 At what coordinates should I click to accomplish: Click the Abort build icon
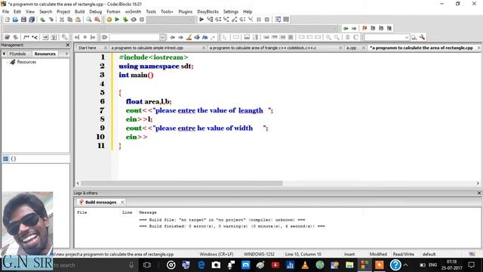pos(142,20)
